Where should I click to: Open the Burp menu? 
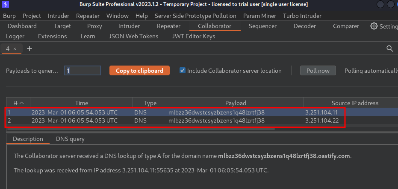click(9, 16)
